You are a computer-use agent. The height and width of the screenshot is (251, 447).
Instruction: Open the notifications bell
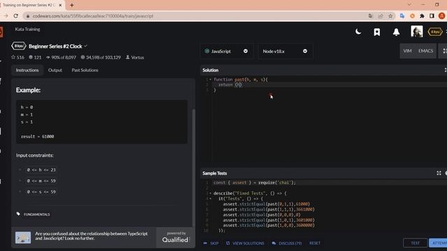tap(396, 32)
